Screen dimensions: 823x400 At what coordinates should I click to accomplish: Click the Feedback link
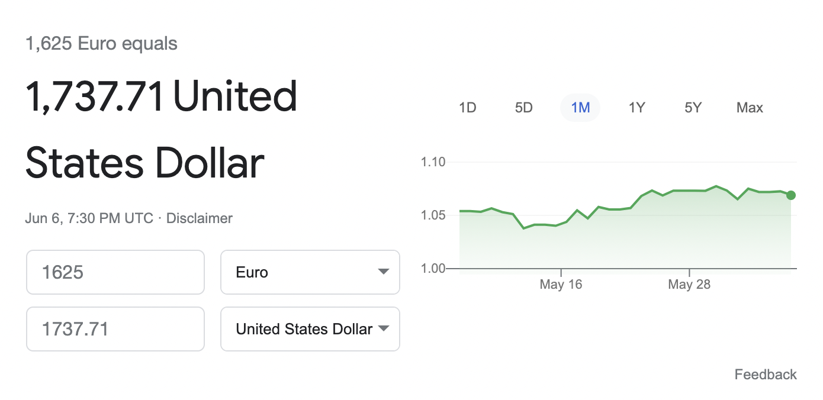(x=766, y=375)
